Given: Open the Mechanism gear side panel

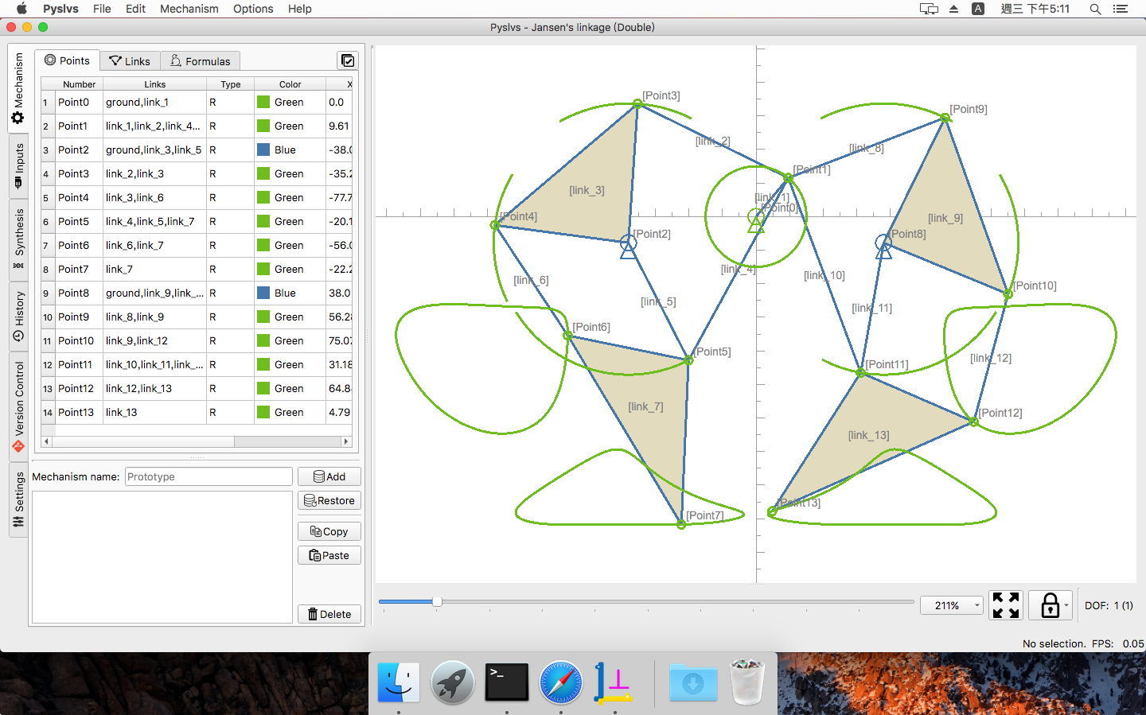Looking at the screenshot, I should pyautogui.click(x=18, y=88).
